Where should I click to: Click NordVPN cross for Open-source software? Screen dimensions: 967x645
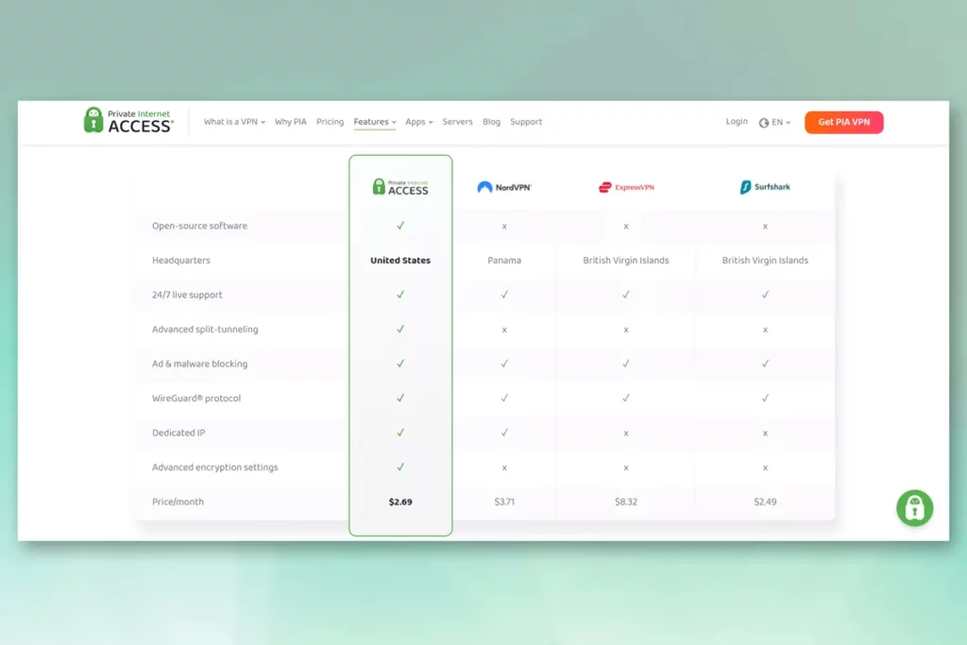click(504, 227)
